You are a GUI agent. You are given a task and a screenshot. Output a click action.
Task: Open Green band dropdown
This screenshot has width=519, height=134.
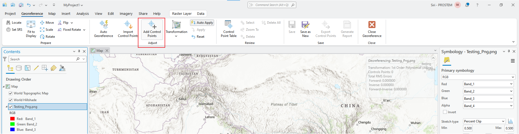[488, 91]
